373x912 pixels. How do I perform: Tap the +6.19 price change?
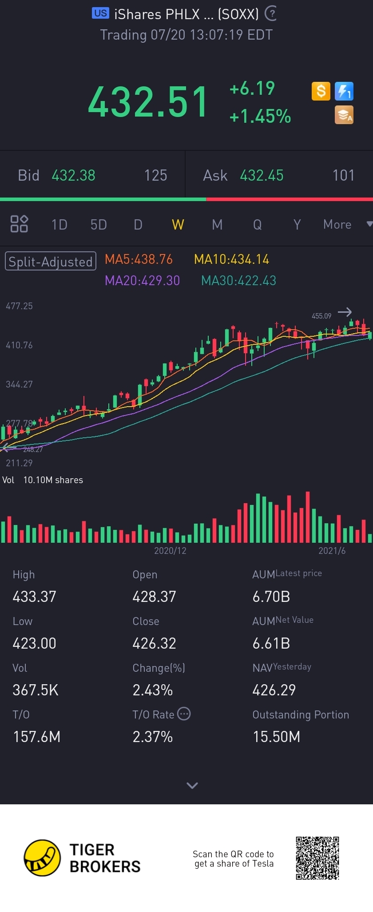[x=252, y=88]
